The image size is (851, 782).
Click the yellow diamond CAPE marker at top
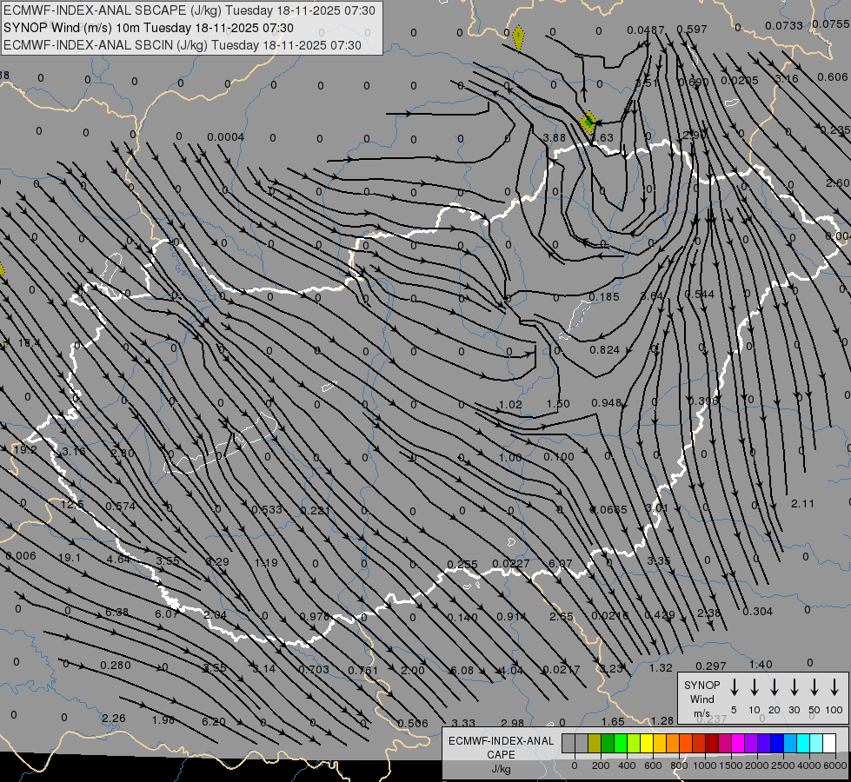(519, 38)
